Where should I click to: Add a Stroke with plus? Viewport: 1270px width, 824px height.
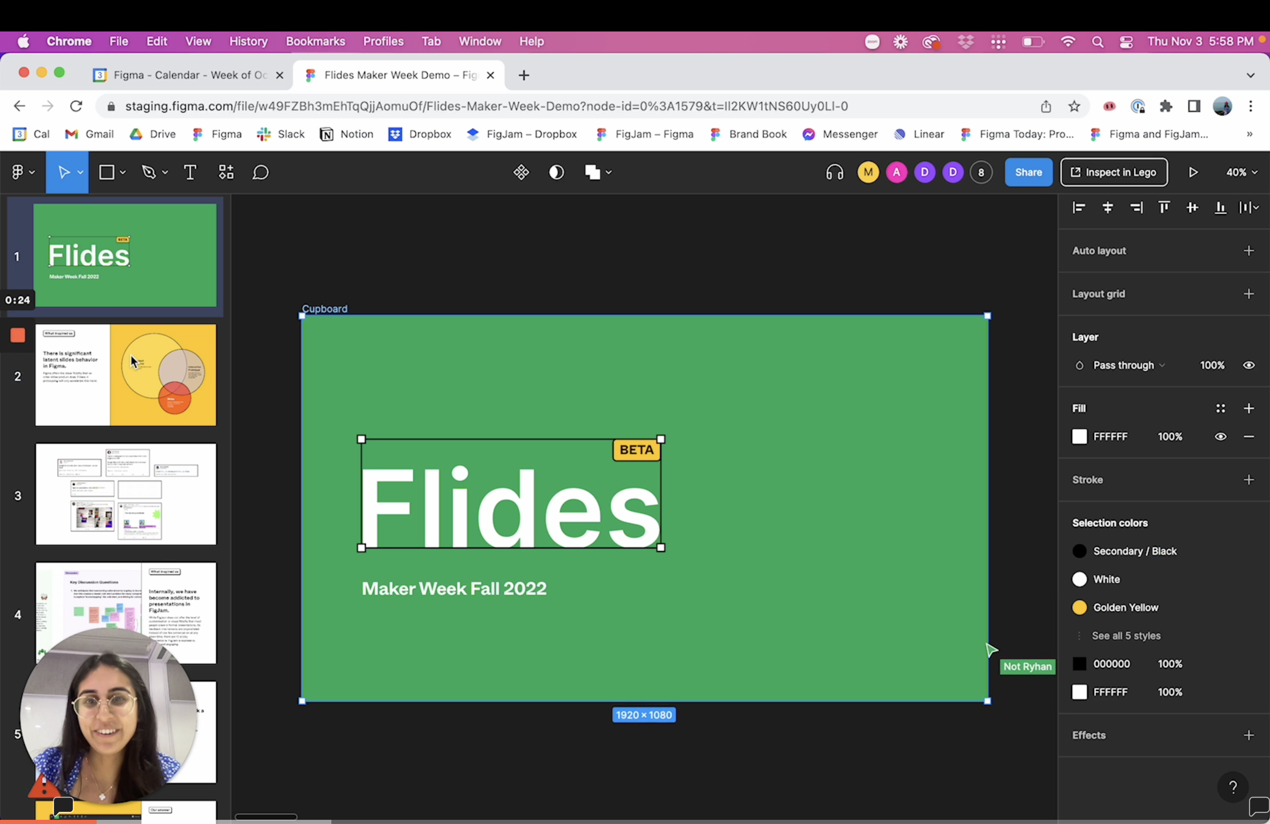point(1249,480)
